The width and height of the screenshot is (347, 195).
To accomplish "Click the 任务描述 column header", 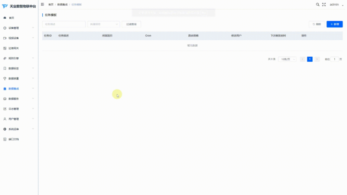I will click(x=63, y=36).
